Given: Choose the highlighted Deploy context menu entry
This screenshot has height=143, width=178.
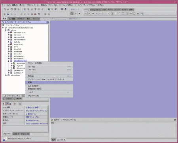Looking at the screenshot, I should 49,82.
